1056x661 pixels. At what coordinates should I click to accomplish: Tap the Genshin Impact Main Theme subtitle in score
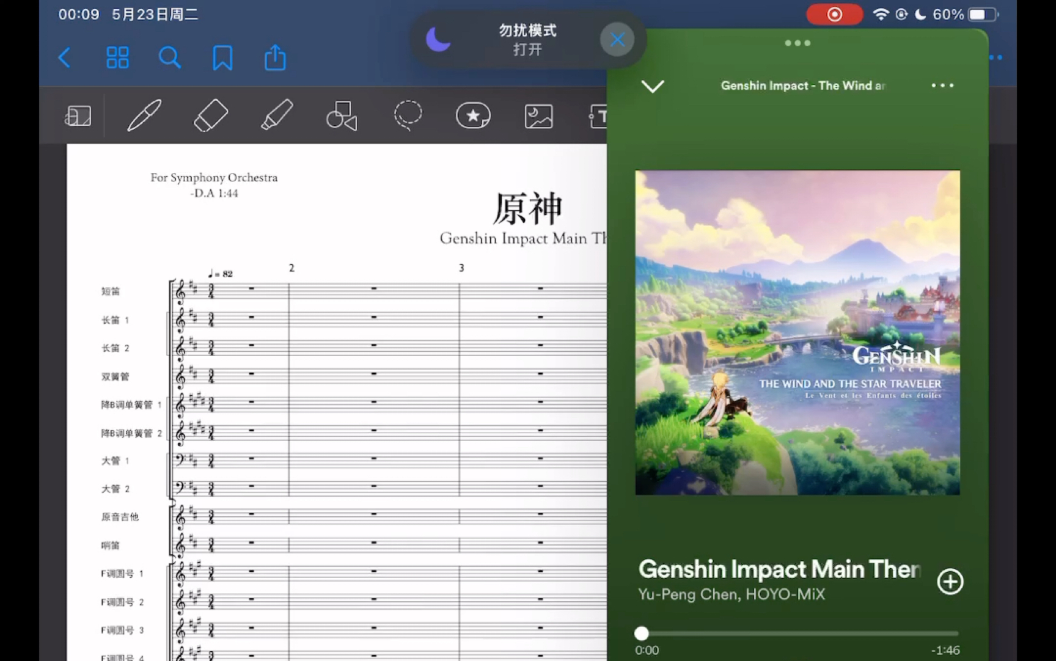pyautogui.click(x=523, y=238)
